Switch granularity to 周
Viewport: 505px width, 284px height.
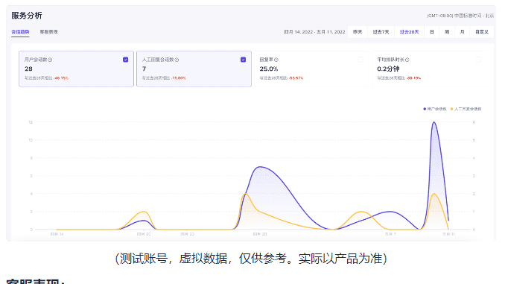click(x=447, y=32)
